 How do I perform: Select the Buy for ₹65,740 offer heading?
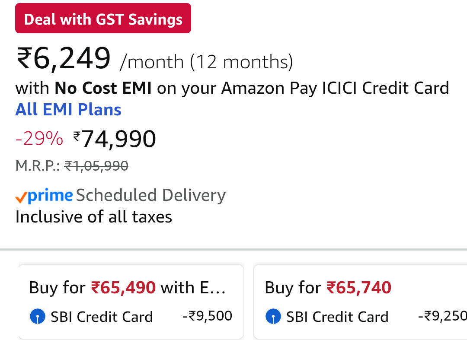coord(328,288)
